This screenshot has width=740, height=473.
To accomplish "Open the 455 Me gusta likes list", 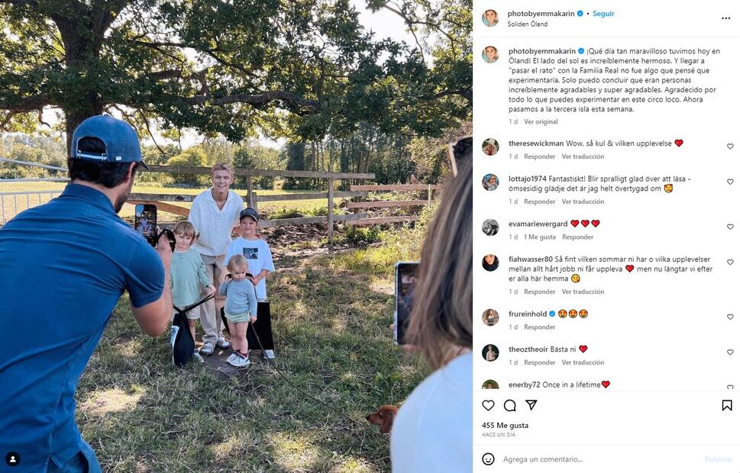I will 505,426.
